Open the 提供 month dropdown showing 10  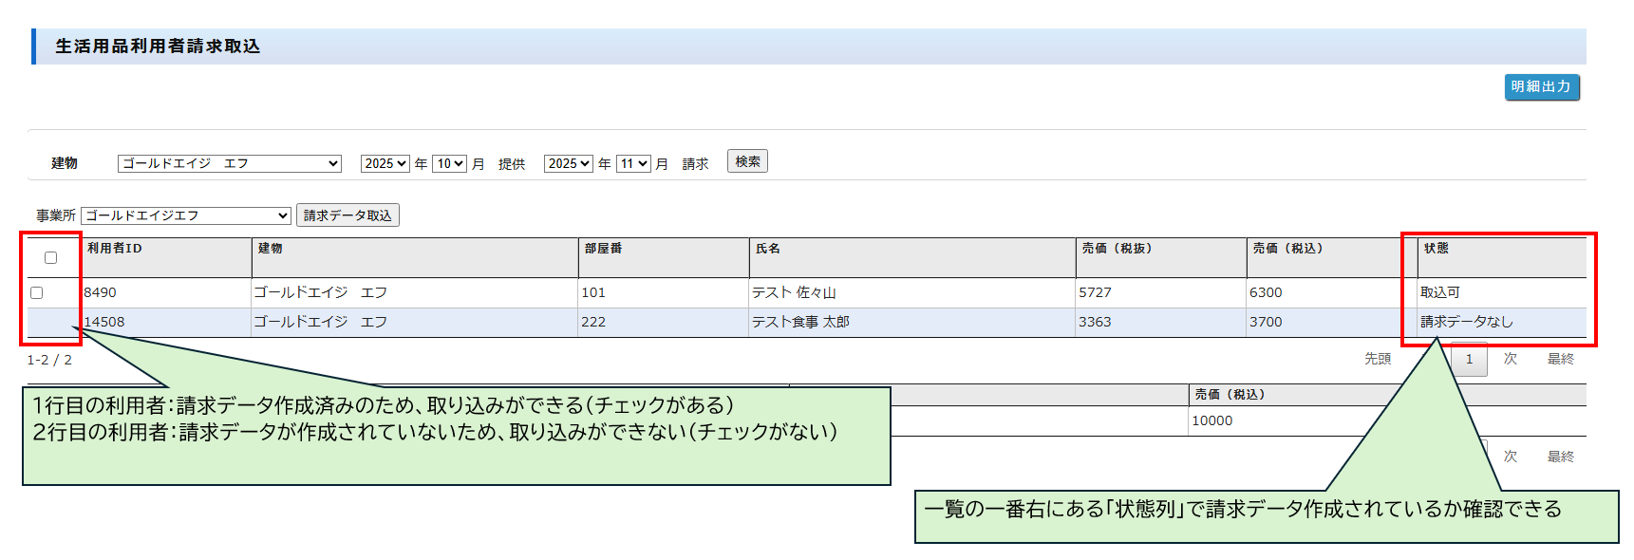449,163
